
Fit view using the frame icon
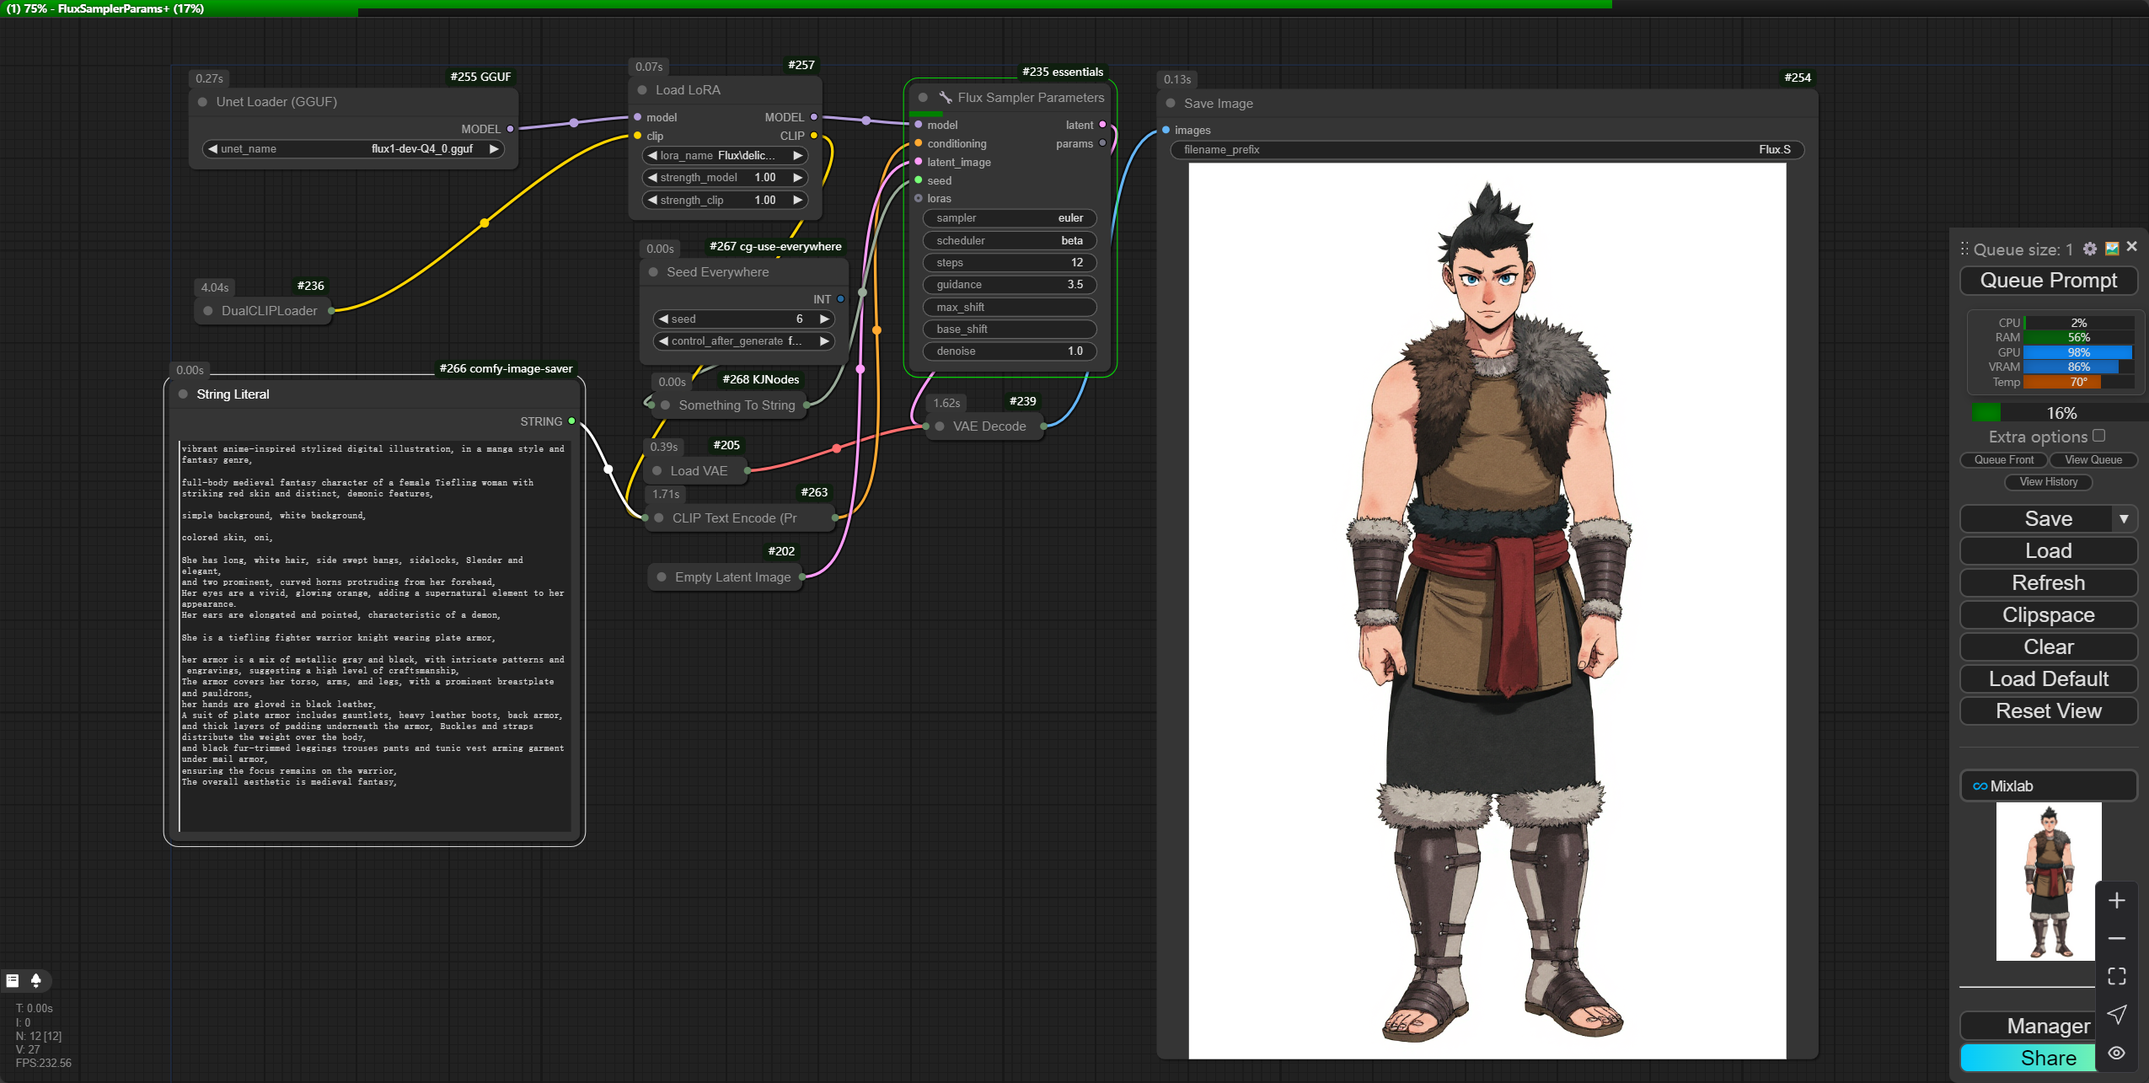2116,976
